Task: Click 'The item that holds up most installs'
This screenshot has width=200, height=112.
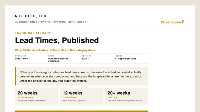Action: 125,101
